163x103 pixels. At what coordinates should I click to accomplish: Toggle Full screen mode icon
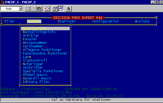click(x=47, y=9)
